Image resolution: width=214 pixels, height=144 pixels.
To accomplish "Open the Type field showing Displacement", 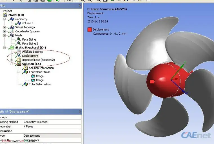I will point(52,136).
